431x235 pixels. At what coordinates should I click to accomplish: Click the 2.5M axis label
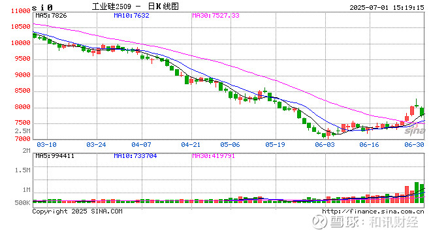(23, 131)
